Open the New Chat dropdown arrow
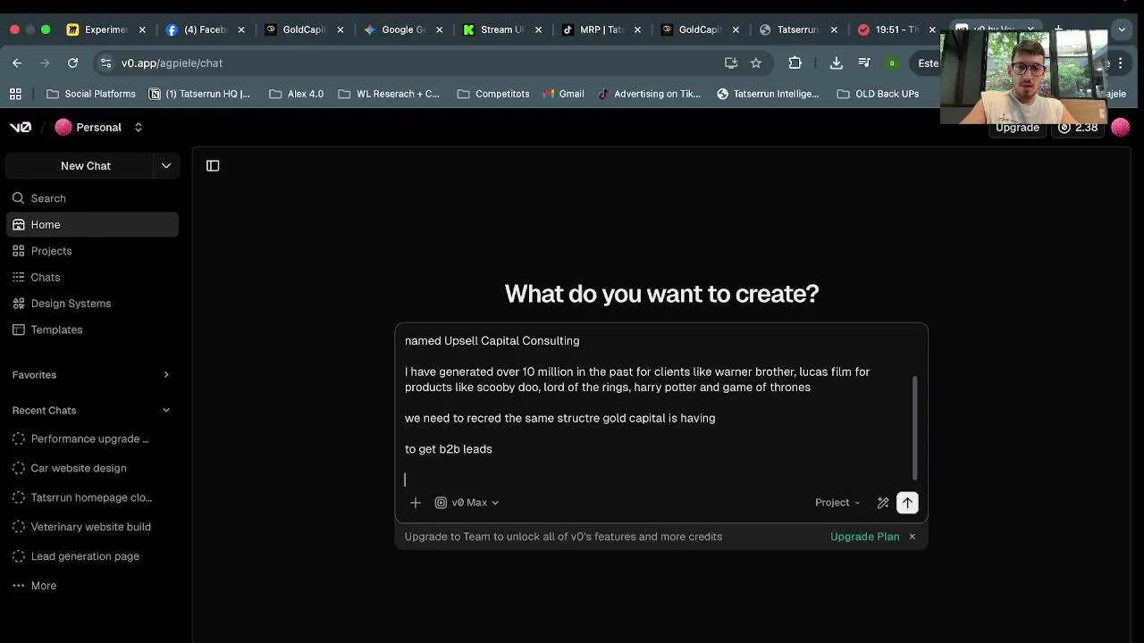 tap(166, 166)
